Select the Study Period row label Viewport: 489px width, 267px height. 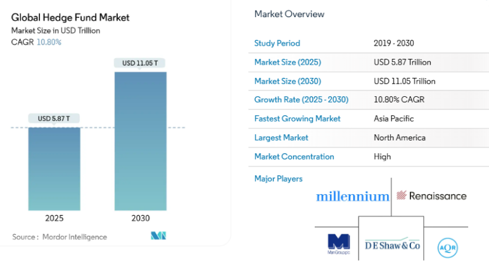277,43
